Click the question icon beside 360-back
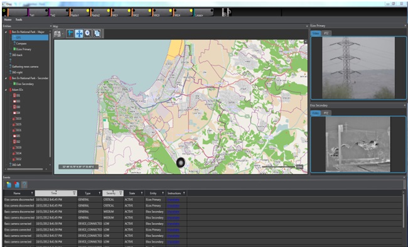The width and height of the screenshot is (408, 247). point(10,55)
